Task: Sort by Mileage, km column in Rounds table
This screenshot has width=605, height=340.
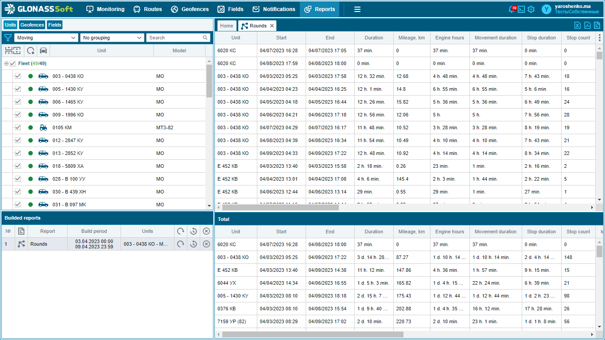Action: (x=411, y=38)
